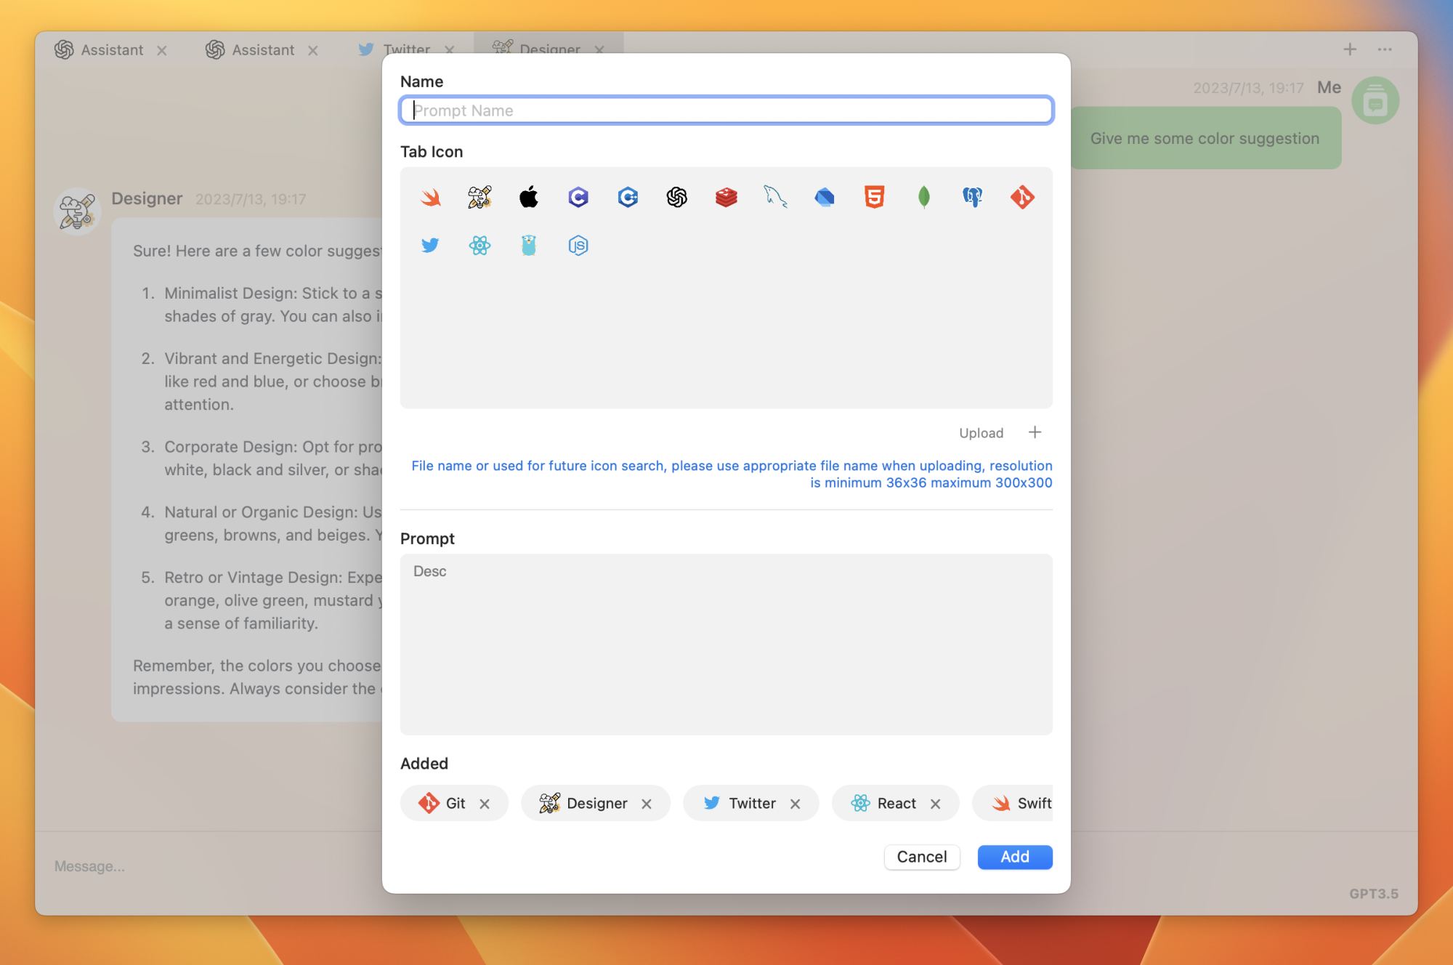Click the Upload label

point(981,433)
